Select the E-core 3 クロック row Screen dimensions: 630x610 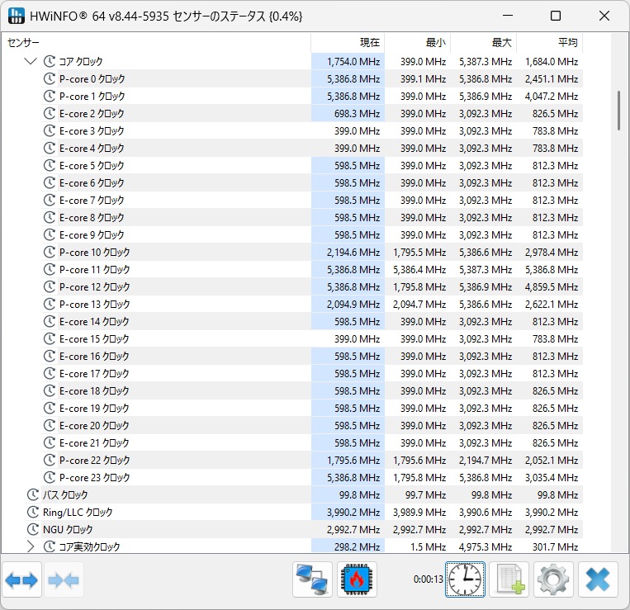pos(312,131)
